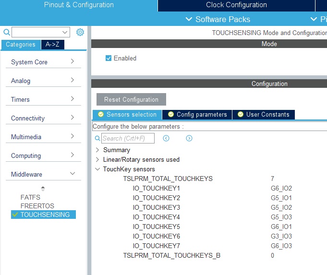Collapse the TouchKey sensors section
Viewport: 327px width, 275px height.
(98, 169)
